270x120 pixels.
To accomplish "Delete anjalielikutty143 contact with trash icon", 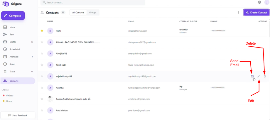I will [265, 76].
